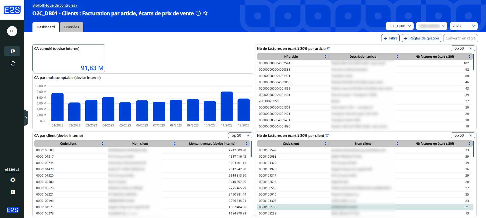Image resolution: width=486 pixels, height=218 pixels.
Task: Select client row 0000102500 in CA par client
Action: tap(142, 182)
